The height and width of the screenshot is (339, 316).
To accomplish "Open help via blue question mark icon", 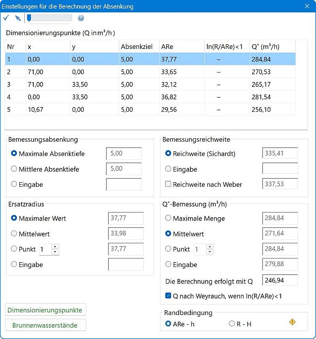I will [81, 18].
